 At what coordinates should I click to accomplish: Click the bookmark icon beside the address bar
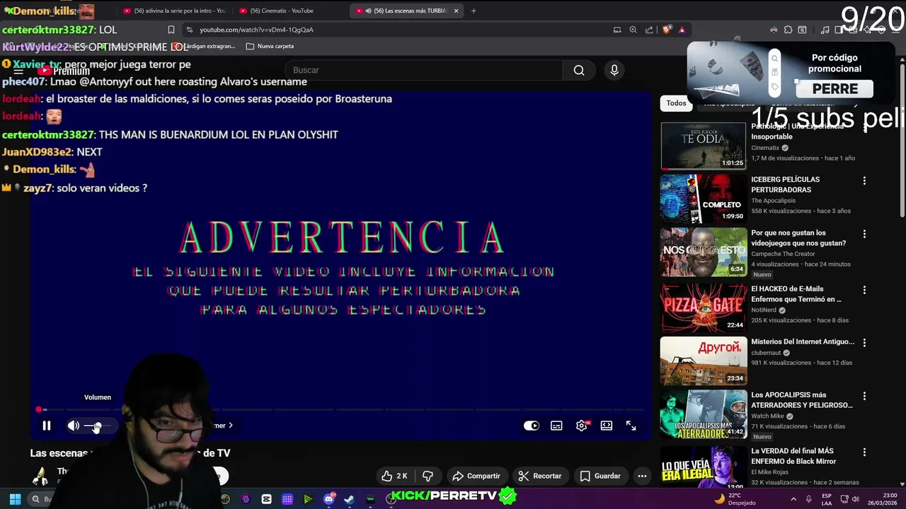tap(171, 30)
